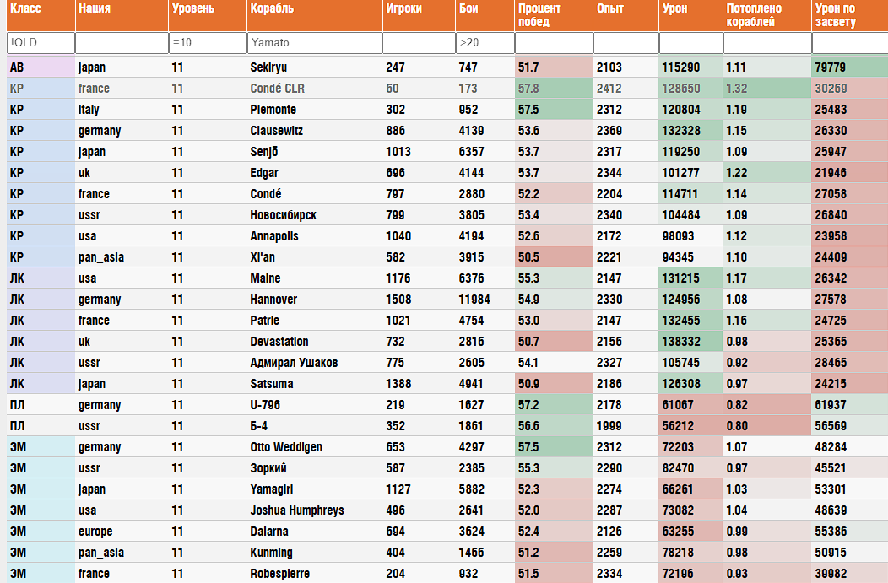Click the Потоплено кораблей header

click(754, 15)
